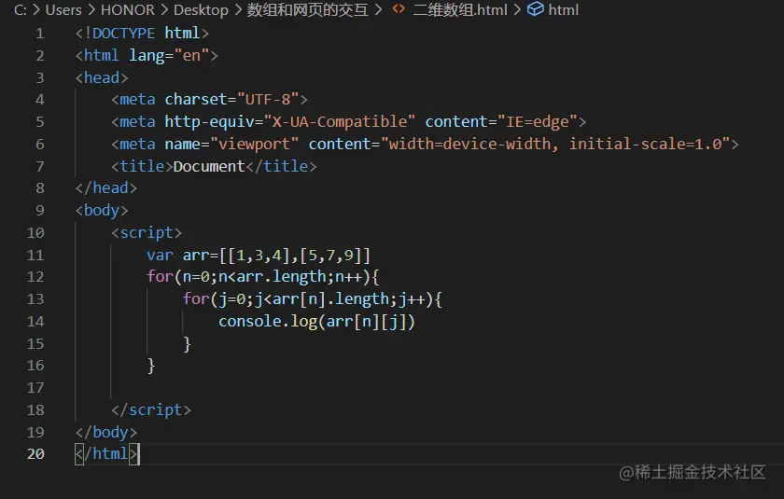Click the '<html' tag on line 2

pos(97,55)
